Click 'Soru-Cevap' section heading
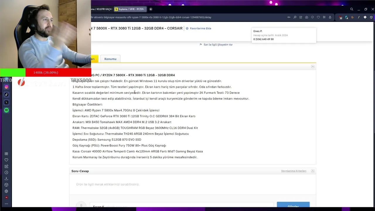This screenshot has width=375, height=211. (80, 171)
